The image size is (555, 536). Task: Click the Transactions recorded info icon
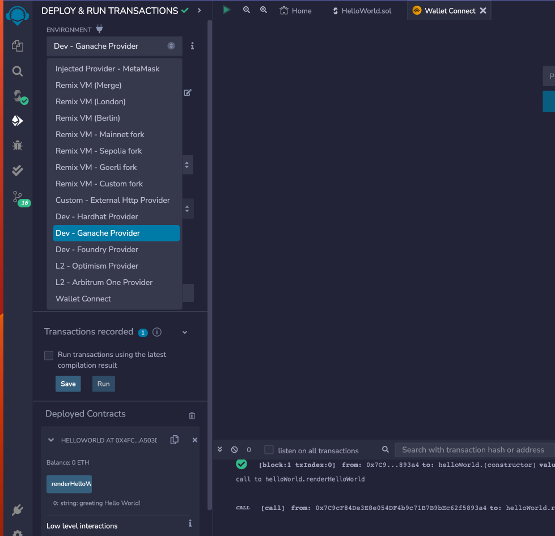coord(157,332)
